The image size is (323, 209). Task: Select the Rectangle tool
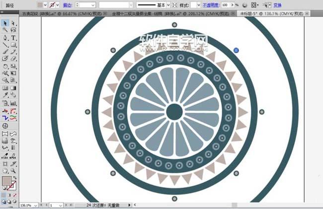tap(13, 45)
